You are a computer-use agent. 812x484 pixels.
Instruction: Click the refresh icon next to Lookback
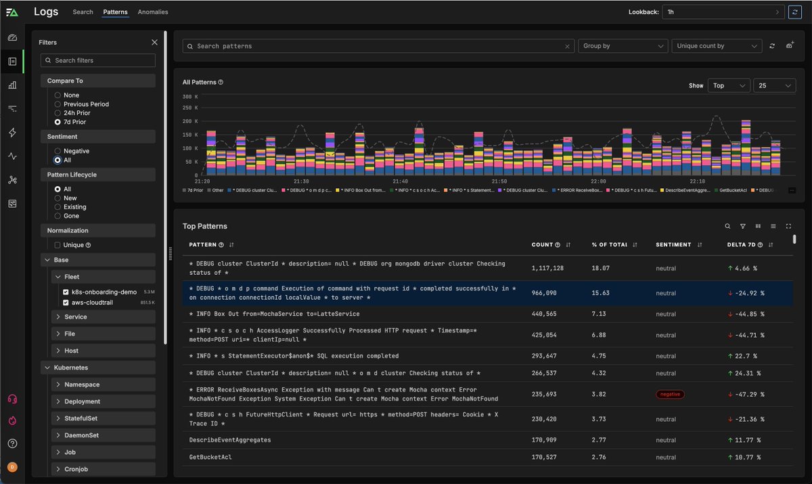(x=796, y=12)
